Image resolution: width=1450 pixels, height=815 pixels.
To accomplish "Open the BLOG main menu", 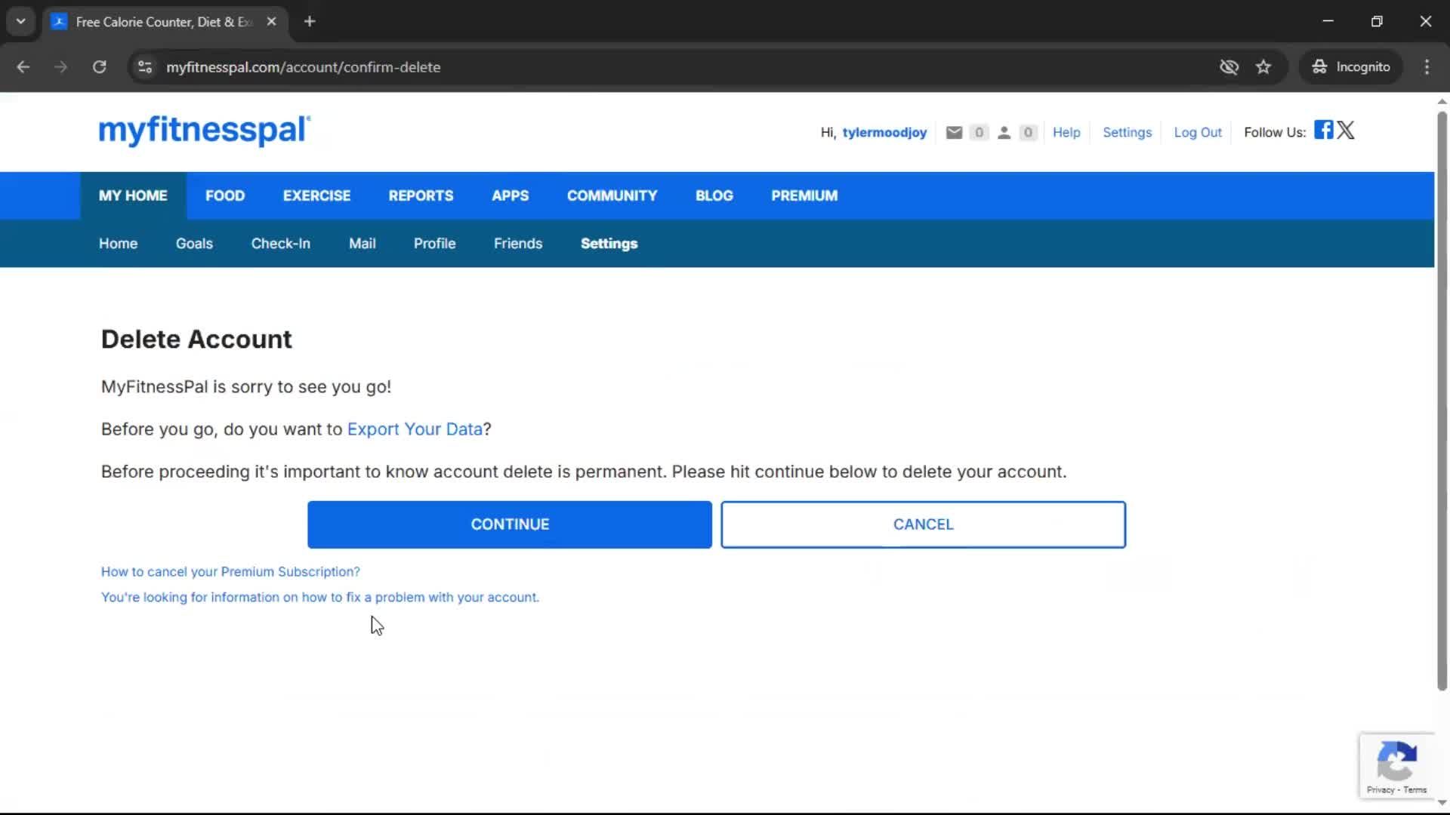I will click(714, 195).
